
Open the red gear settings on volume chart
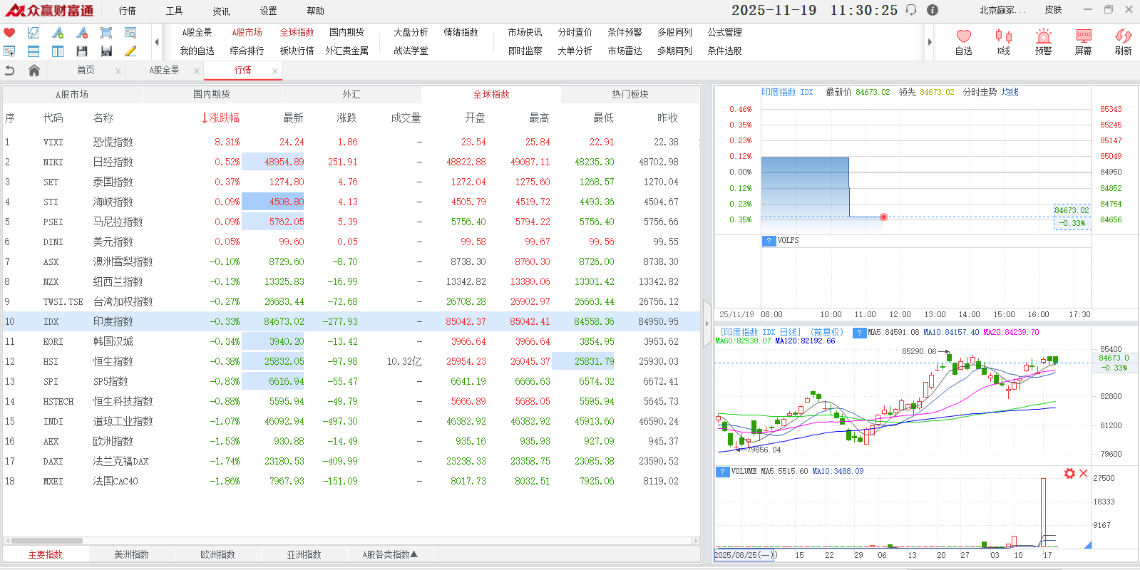coord(1069,474)
